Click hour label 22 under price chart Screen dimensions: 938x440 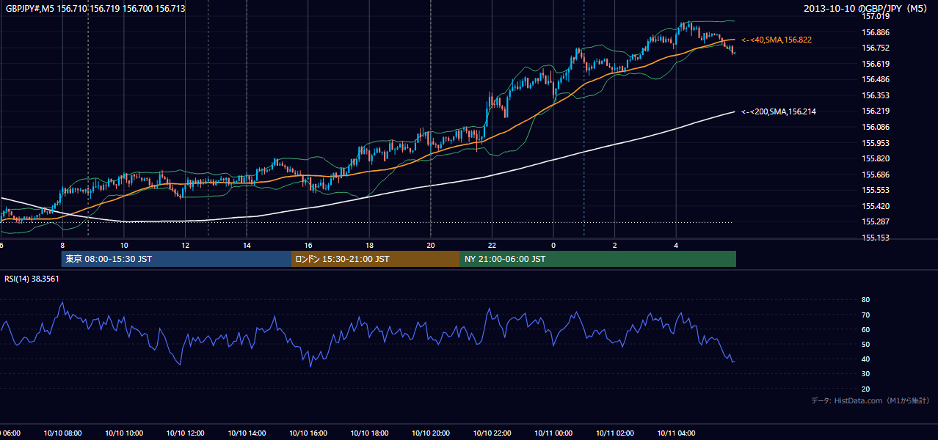(x=492, y=246)
